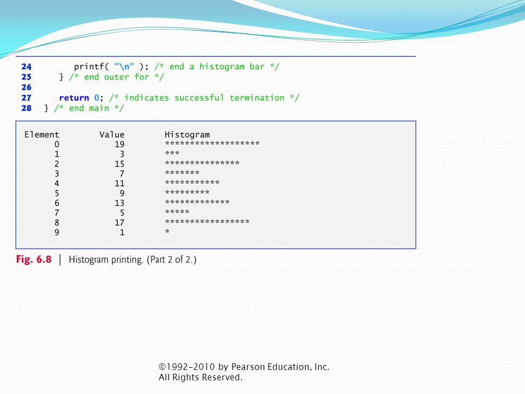Image resolution: width=525 pixels, height=394 pixels.
Task: Click value 15 in output table
Action: tap(120, 164)
